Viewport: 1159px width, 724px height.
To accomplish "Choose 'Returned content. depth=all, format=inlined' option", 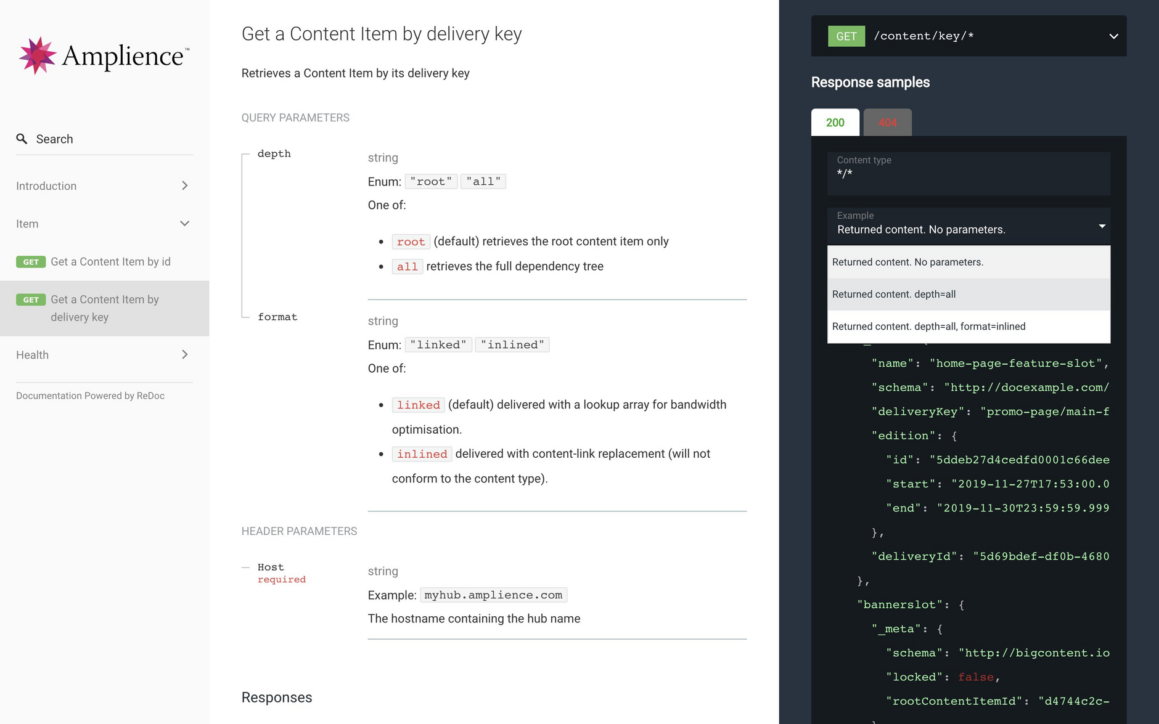I will pos(969,327).
